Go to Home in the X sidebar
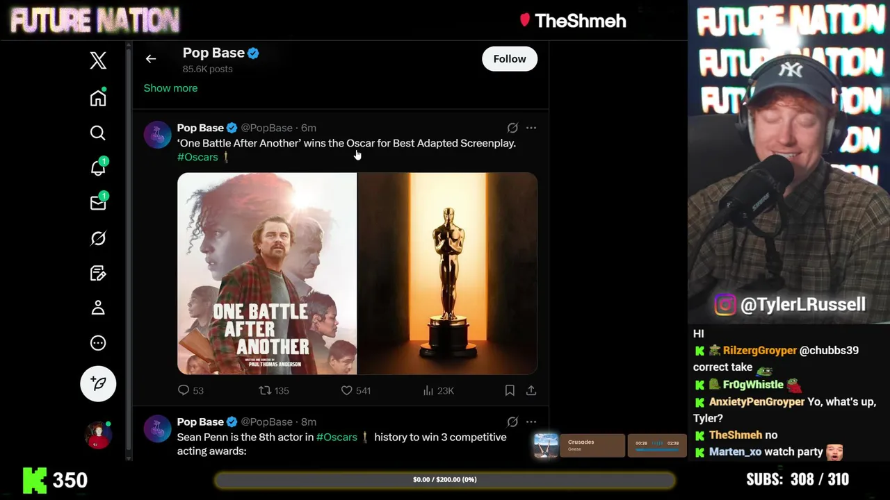The image size is (890, 500). [98, 98]
